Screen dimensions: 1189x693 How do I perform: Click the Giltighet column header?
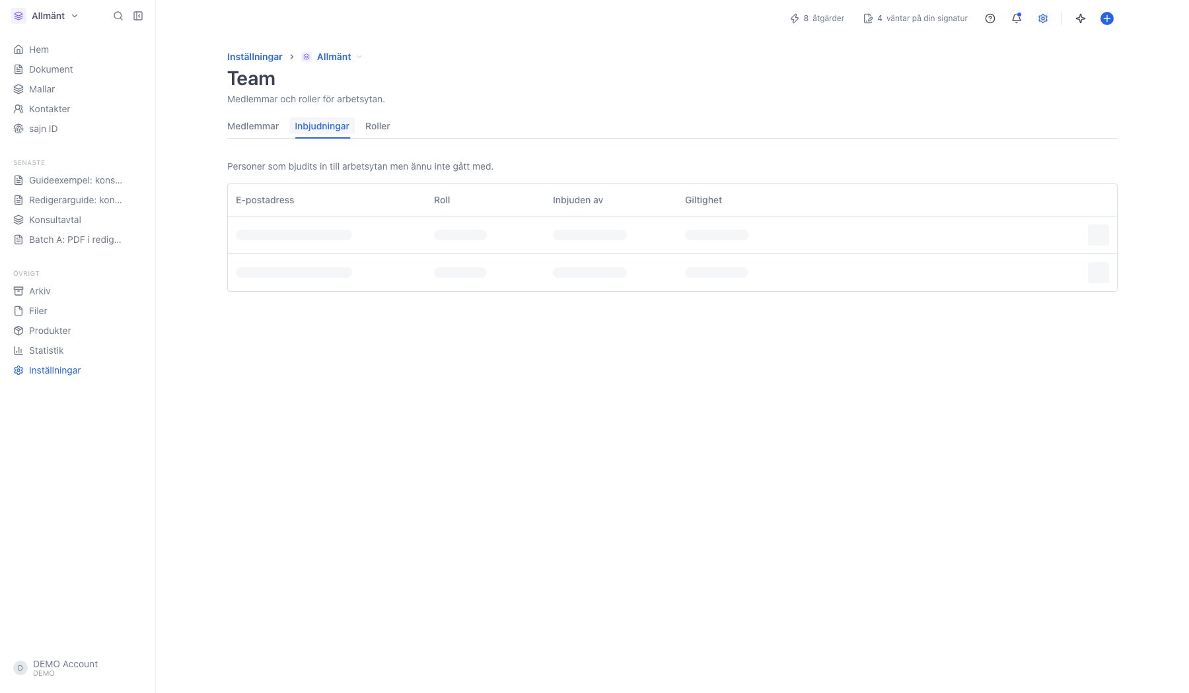click(703, 200)
